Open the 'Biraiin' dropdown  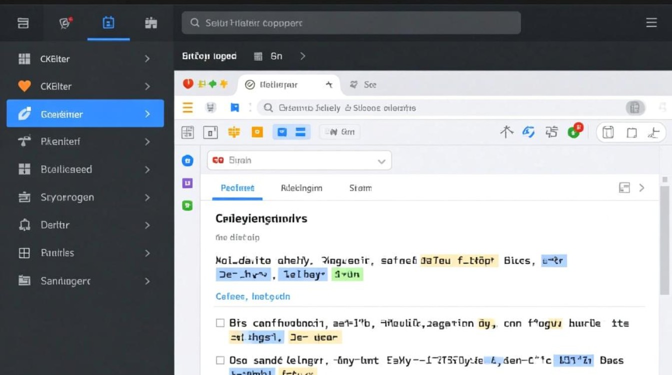coord(299,160)
